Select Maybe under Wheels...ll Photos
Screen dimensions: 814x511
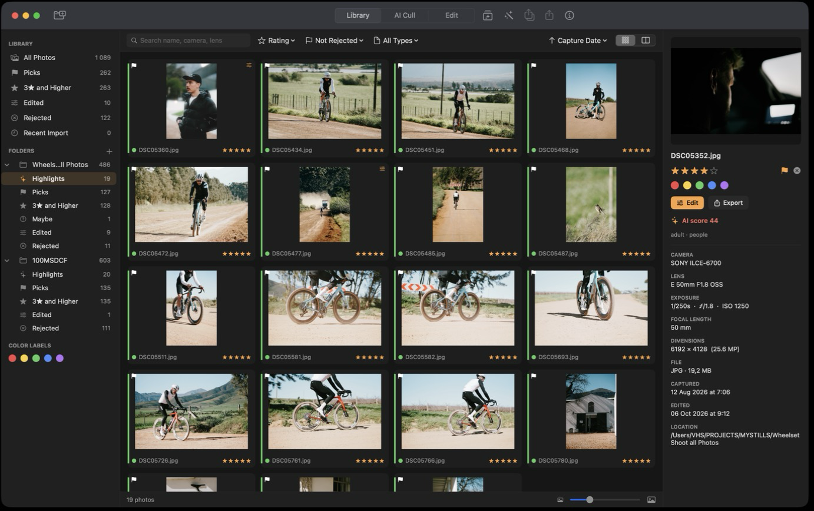pos(59,219)
